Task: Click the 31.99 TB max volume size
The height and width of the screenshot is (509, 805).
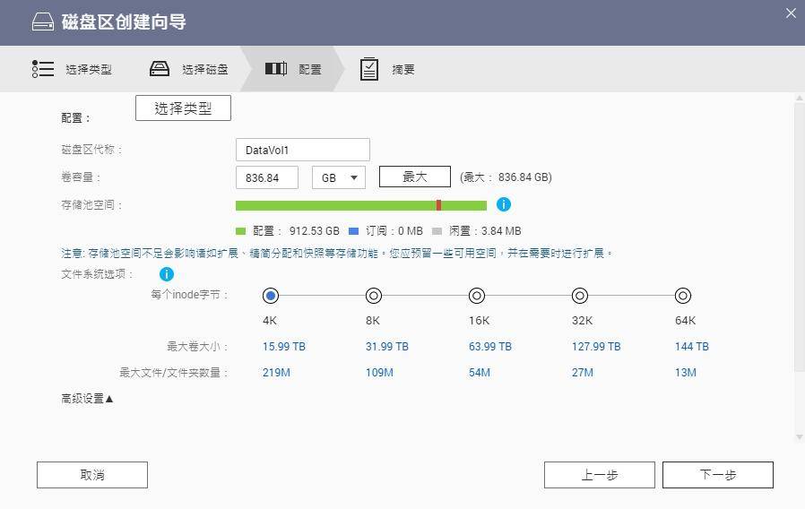Action: [387, 346]
